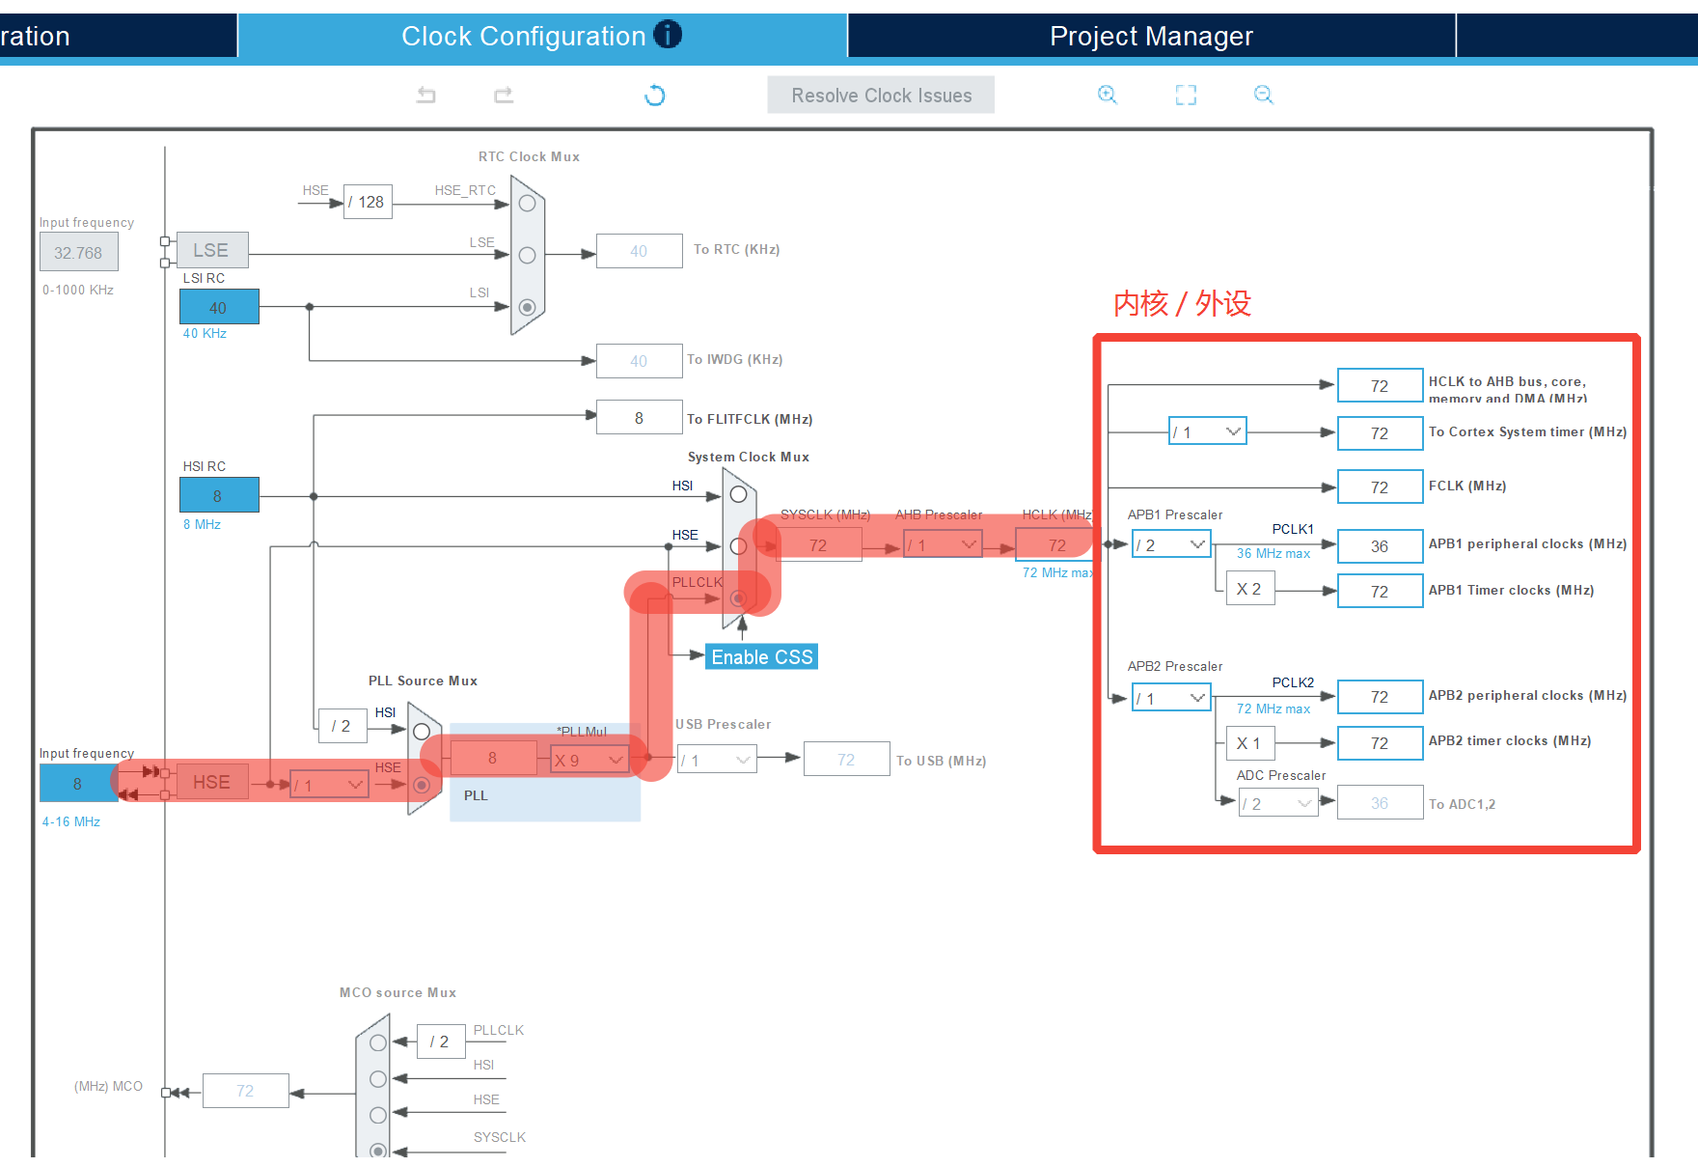Image resolution: width=1698 pixels, height=1167 pixels.
Task: Click the To ADC1,2 value box
Action: 1380,803
